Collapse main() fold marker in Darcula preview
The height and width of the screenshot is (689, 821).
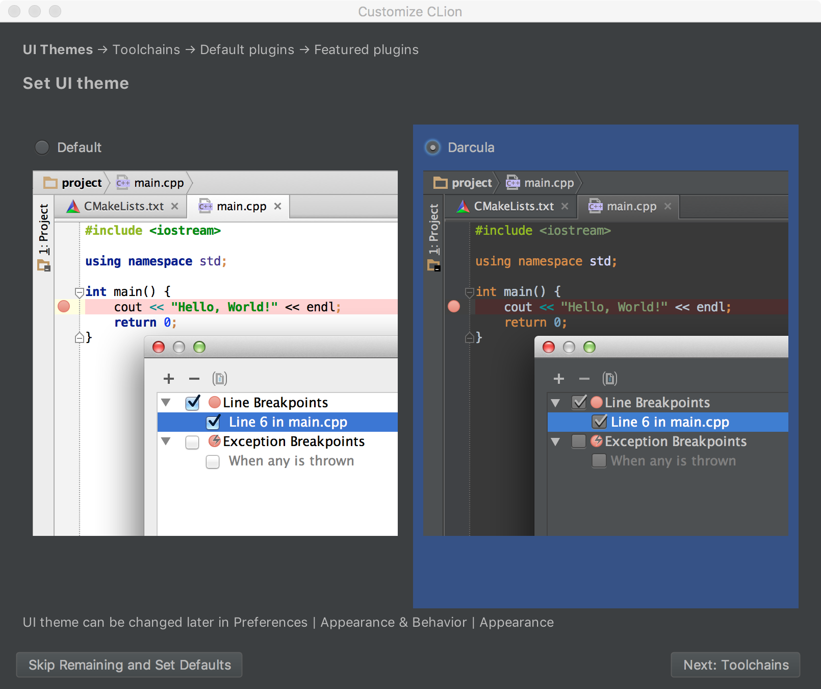(x=470, y=292)
